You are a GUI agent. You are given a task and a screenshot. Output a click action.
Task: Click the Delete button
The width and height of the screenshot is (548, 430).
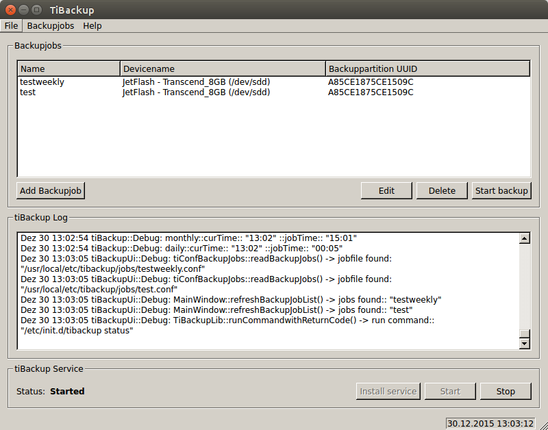442,191
